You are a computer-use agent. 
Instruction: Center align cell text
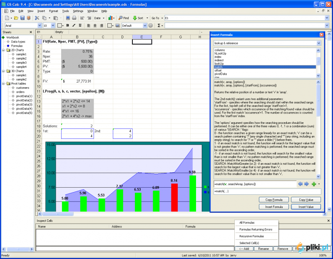(x=95, y=25)
